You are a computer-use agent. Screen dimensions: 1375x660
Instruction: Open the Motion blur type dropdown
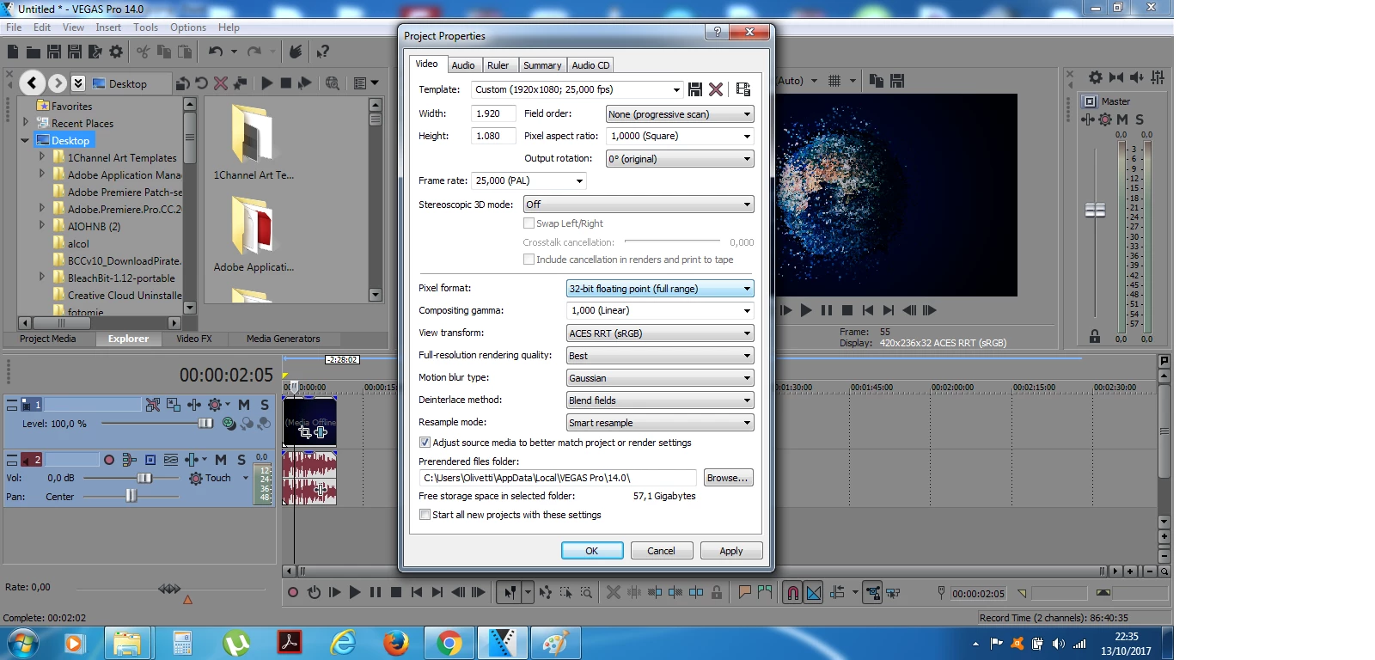pos(660,378)
